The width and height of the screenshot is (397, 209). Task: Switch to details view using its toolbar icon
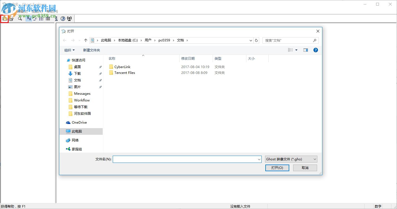pos(47,19)
